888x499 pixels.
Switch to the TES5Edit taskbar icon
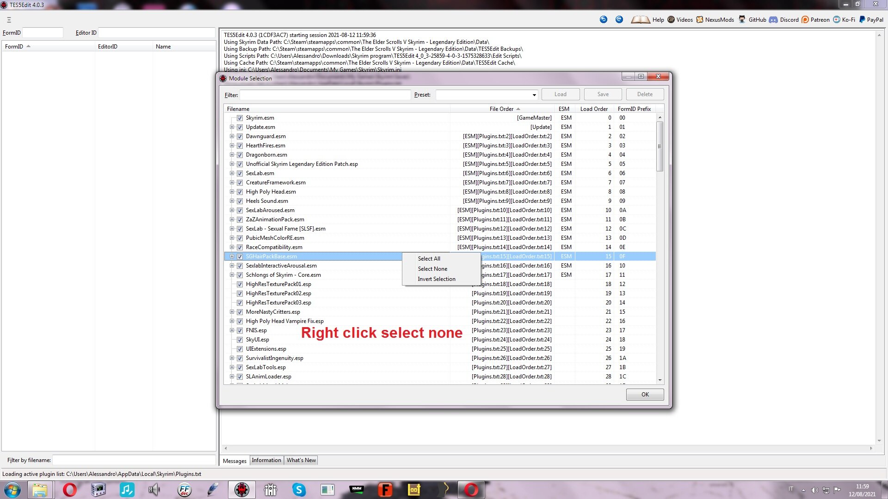coord(241,490)
